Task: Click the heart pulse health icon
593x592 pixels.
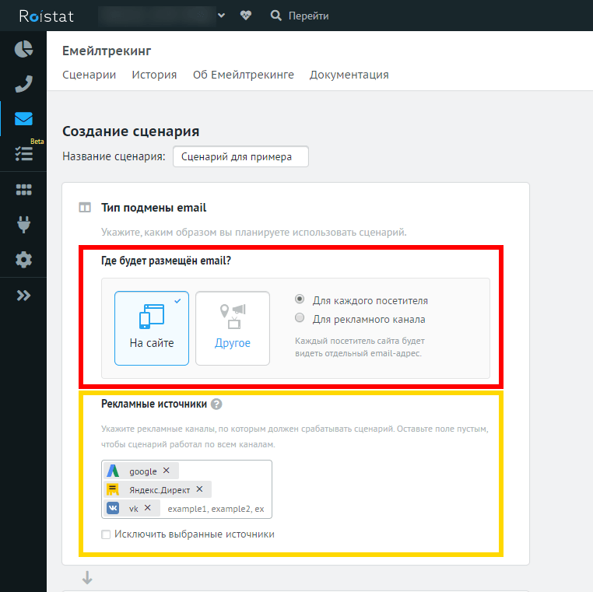Action: 246,16
